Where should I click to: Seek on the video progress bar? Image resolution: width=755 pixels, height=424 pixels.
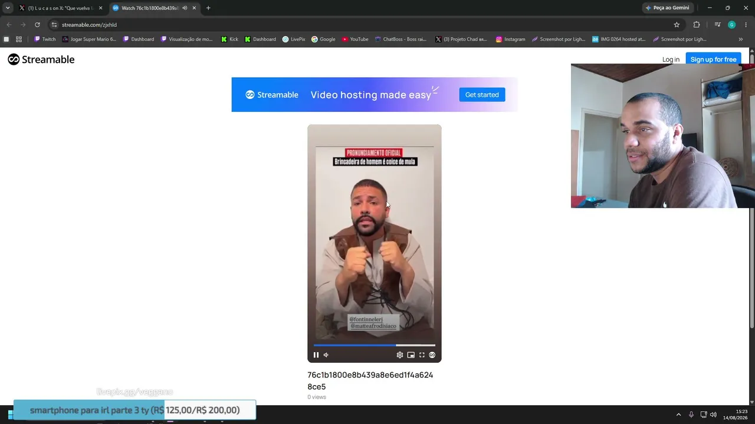pyautogui.click(x=375, y=345)
